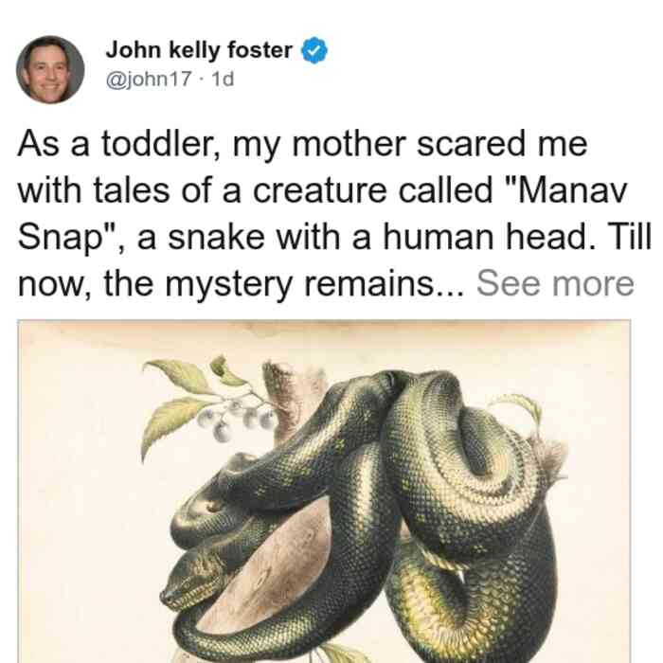Visit the @john17 handle
The width and height of the screenshot is (663, 663).
tap(149, 79)
